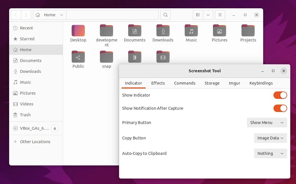Open Documents in the sidebar

(36, 61)
